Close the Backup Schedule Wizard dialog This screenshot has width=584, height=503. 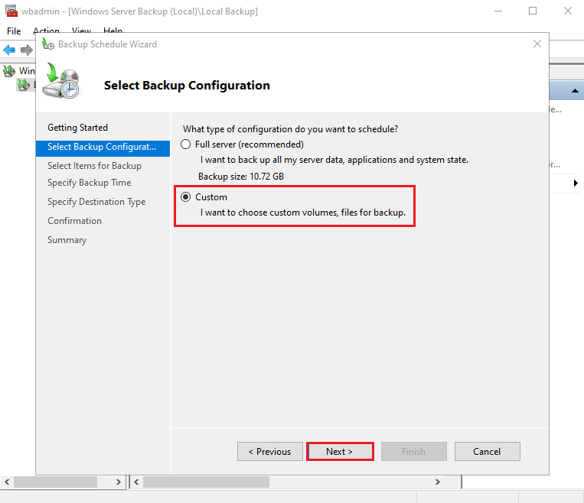(537, 44)
